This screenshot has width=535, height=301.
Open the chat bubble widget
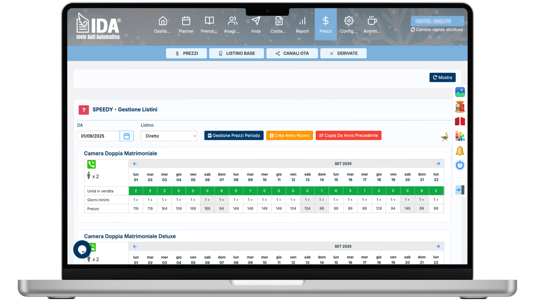(82, 249)
